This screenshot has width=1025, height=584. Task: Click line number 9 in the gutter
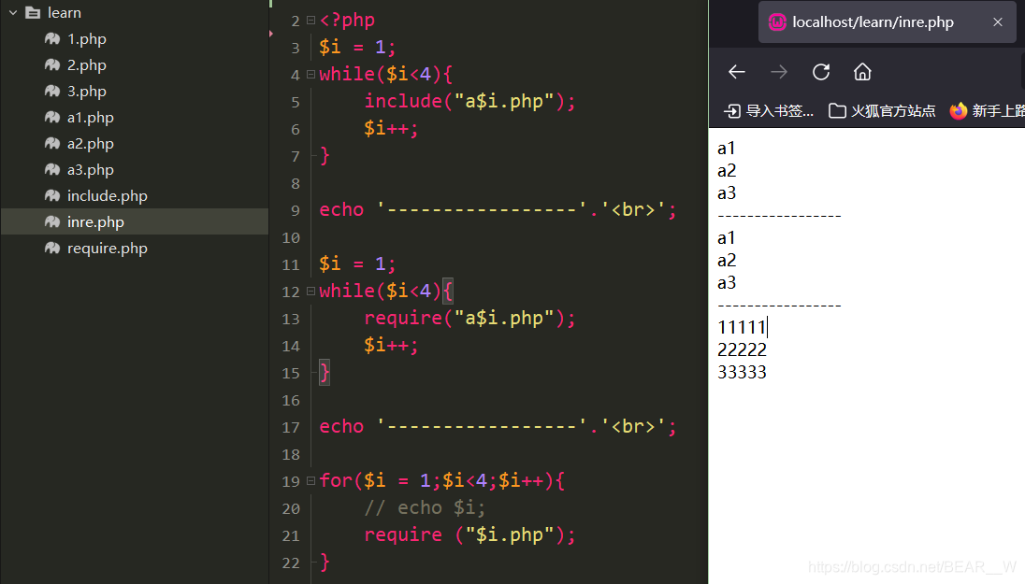point(296,211)
